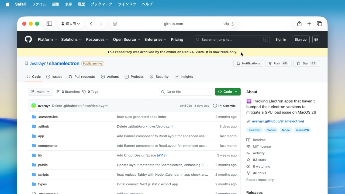
Task: Expand the Platform dropdown menu
Action: pos(47,39)
